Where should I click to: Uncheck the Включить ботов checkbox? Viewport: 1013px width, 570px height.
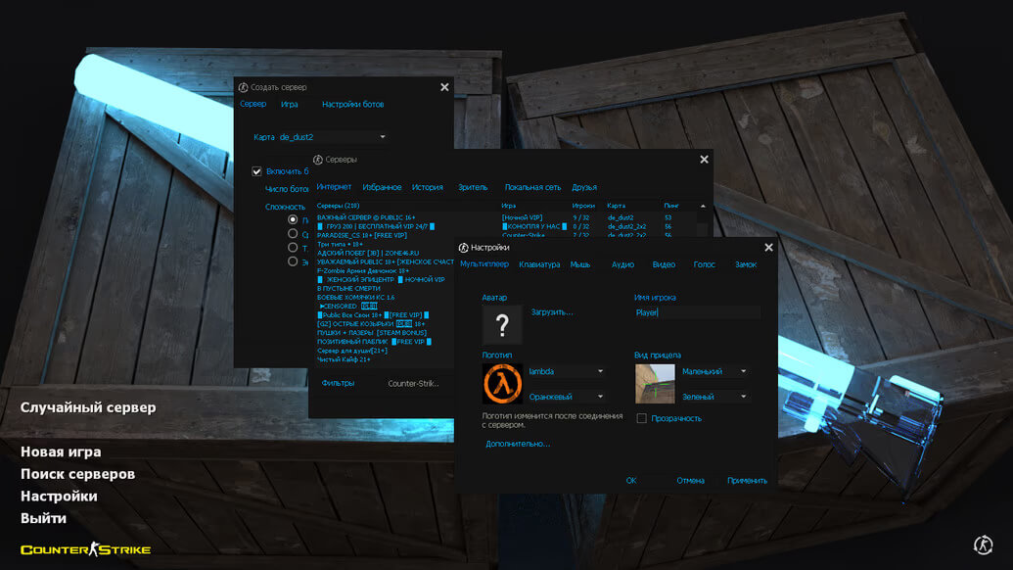256,171
